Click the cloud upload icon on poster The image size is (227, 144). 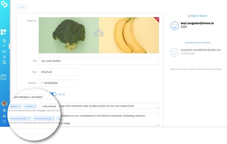99,33
